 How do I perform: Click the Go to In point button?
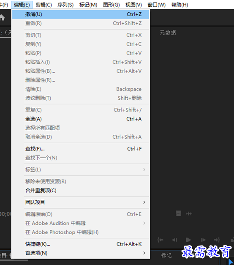(x=160, y=240)
